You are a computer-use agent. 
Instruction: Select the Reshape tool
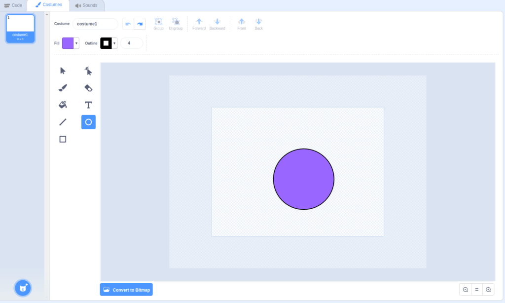pyautogui.click(x=88, y=71)
